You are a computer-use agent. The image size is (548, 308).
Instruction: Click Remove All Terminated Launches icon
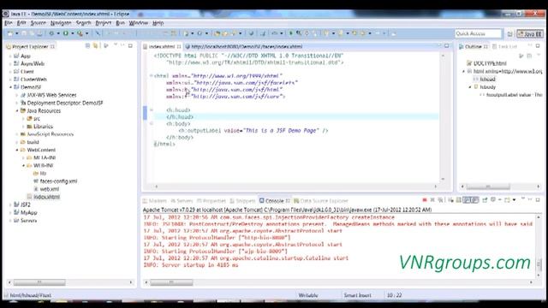(x=441, y=200)
